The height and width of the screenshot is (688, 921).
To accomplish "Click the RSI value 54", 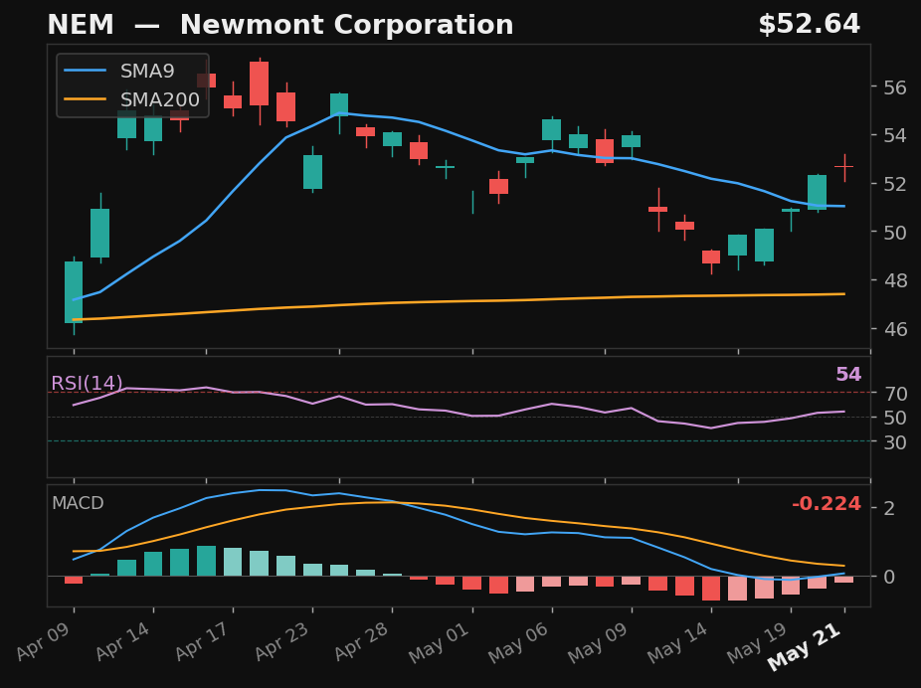I will pyautogui.click(x=848, y=374).
